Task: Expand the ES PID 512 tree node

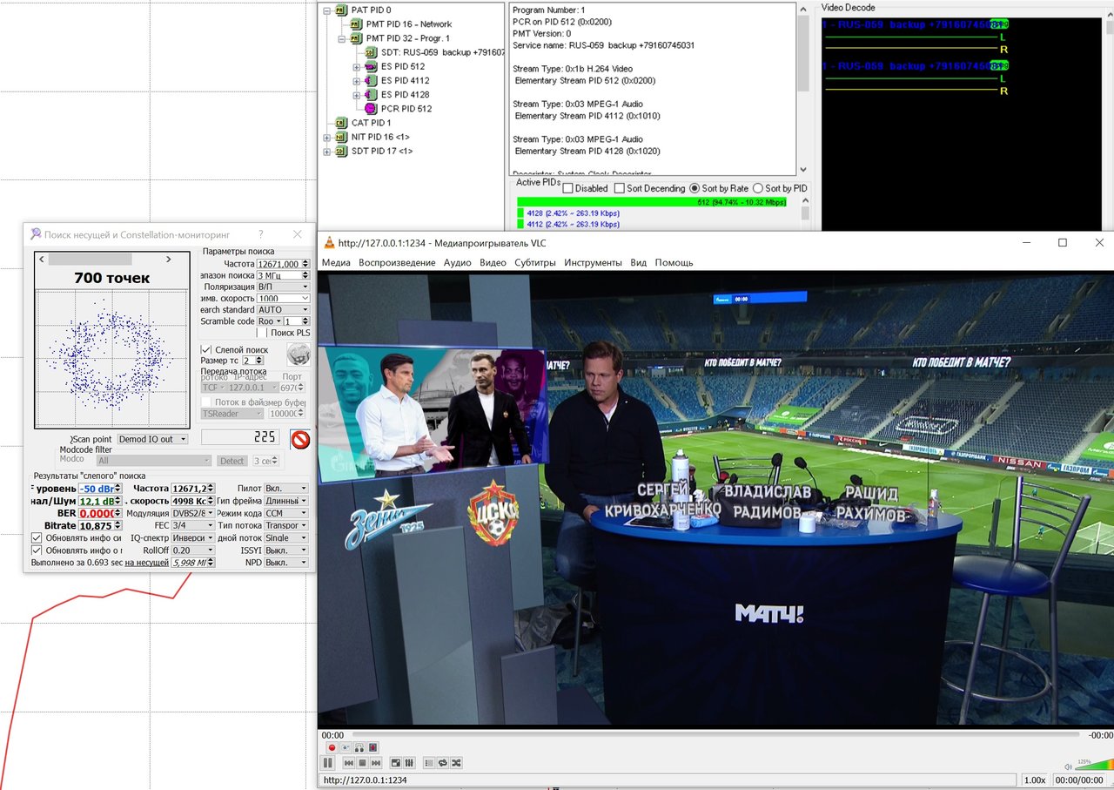Action: pos(357,67)
